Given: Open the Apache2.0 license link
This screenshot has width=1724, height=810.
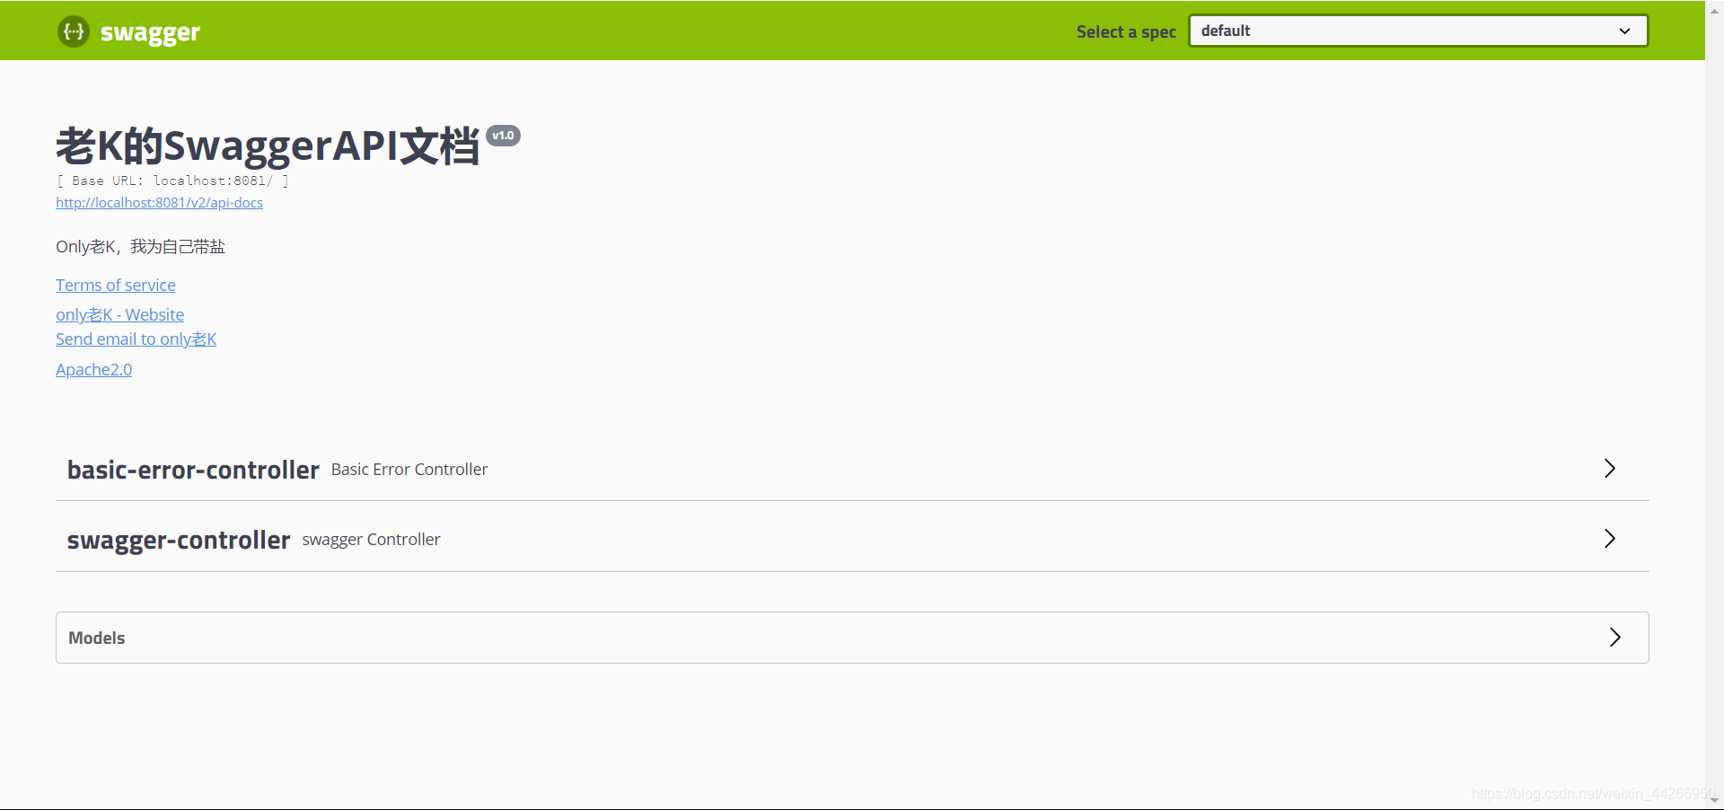Looking at the screenshot, I should pos(93,370).
